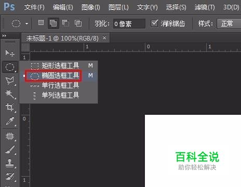
Task: Select the Move tool
Action: (10, 53)
